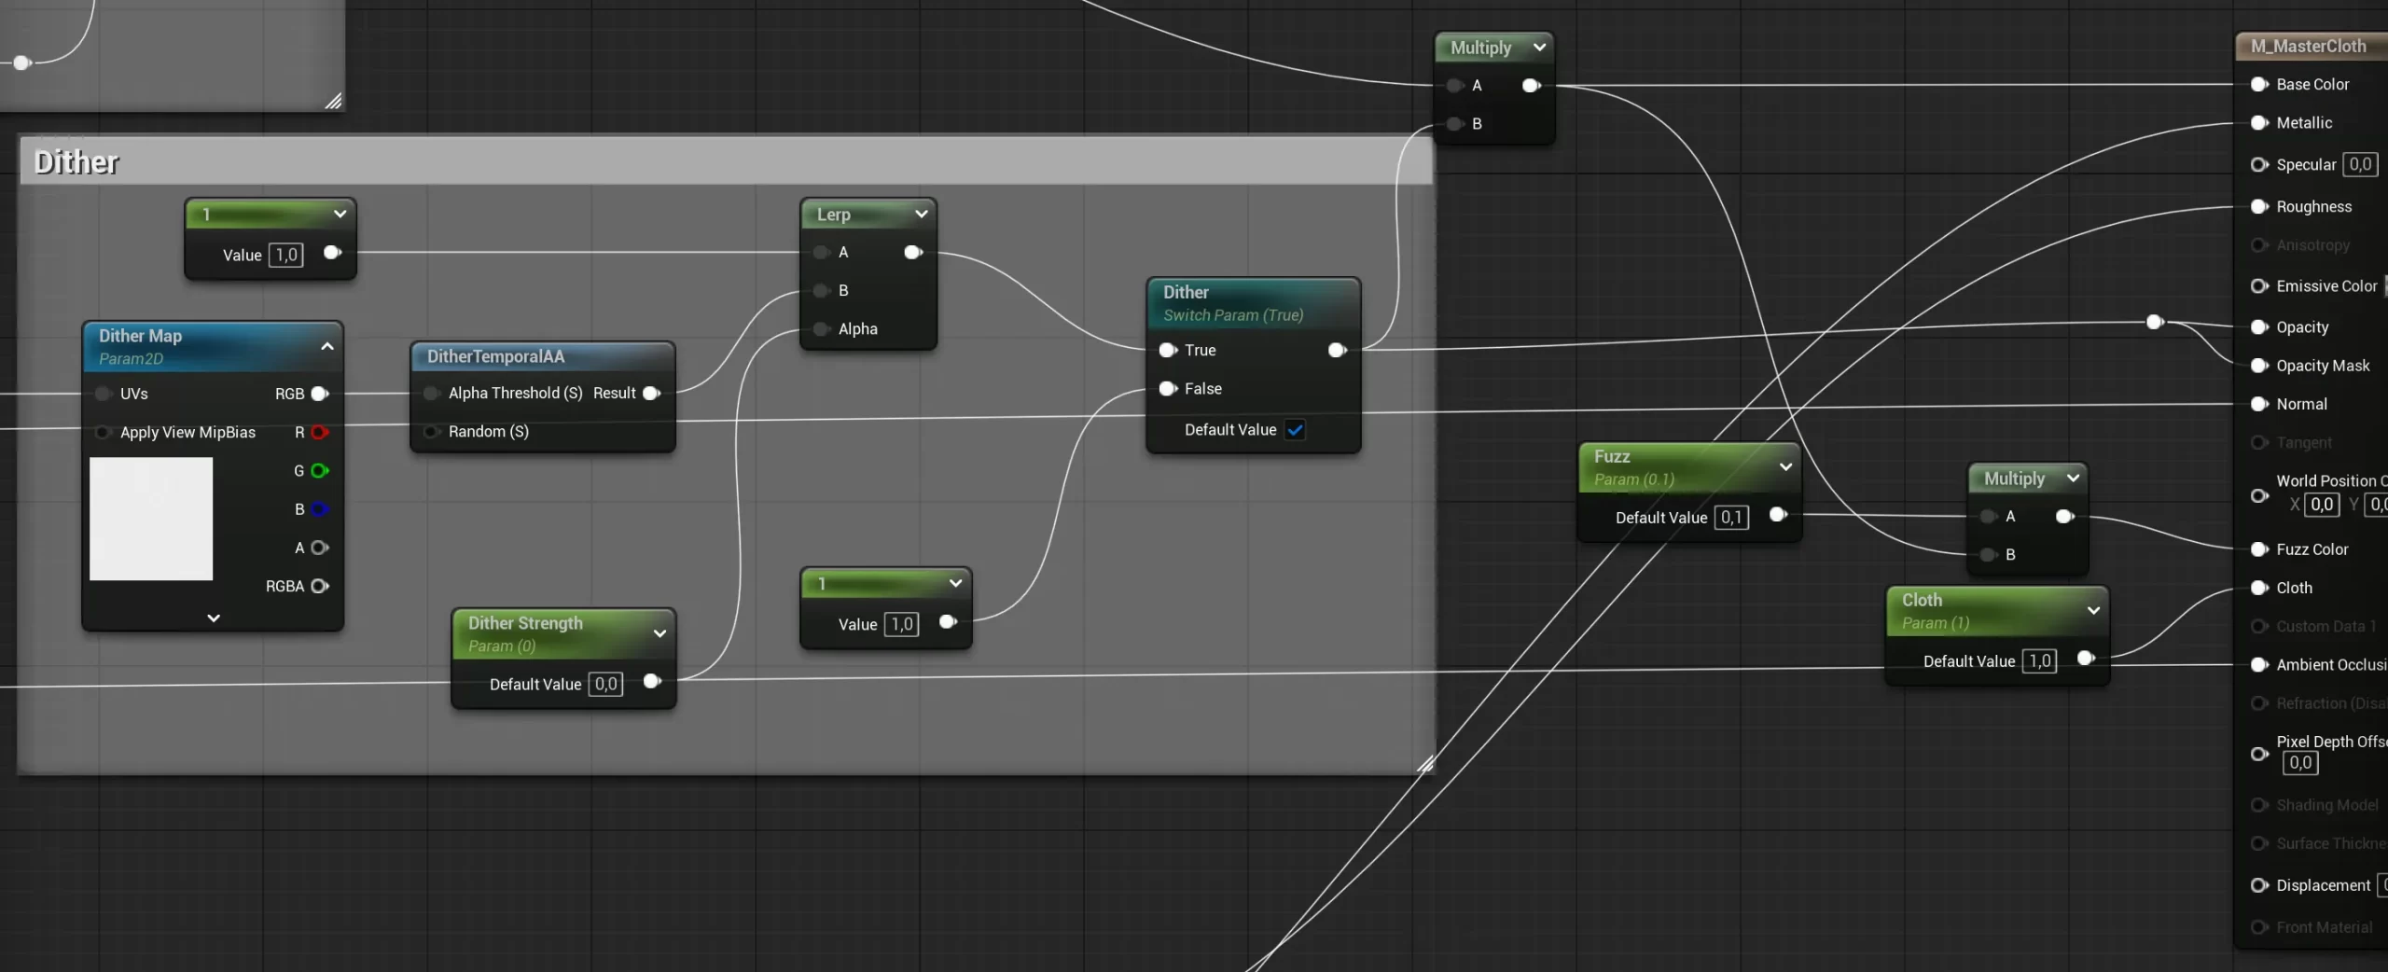Click the green G output pin on Dither Map
Screen dimensions: 2388x972
tap(320, 470)
